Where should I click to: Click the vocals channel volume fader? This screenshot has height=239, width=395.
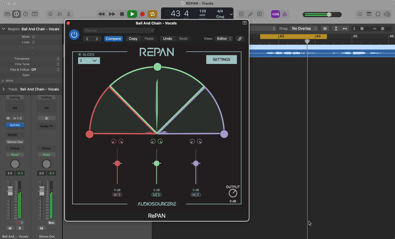click(x=10, y=191)
